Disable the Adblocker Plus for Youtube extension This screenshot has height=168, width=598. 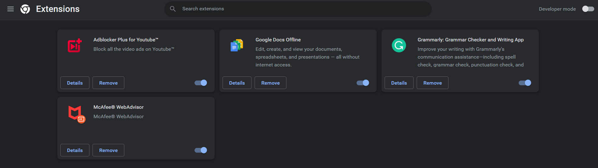tap(201, 83)
